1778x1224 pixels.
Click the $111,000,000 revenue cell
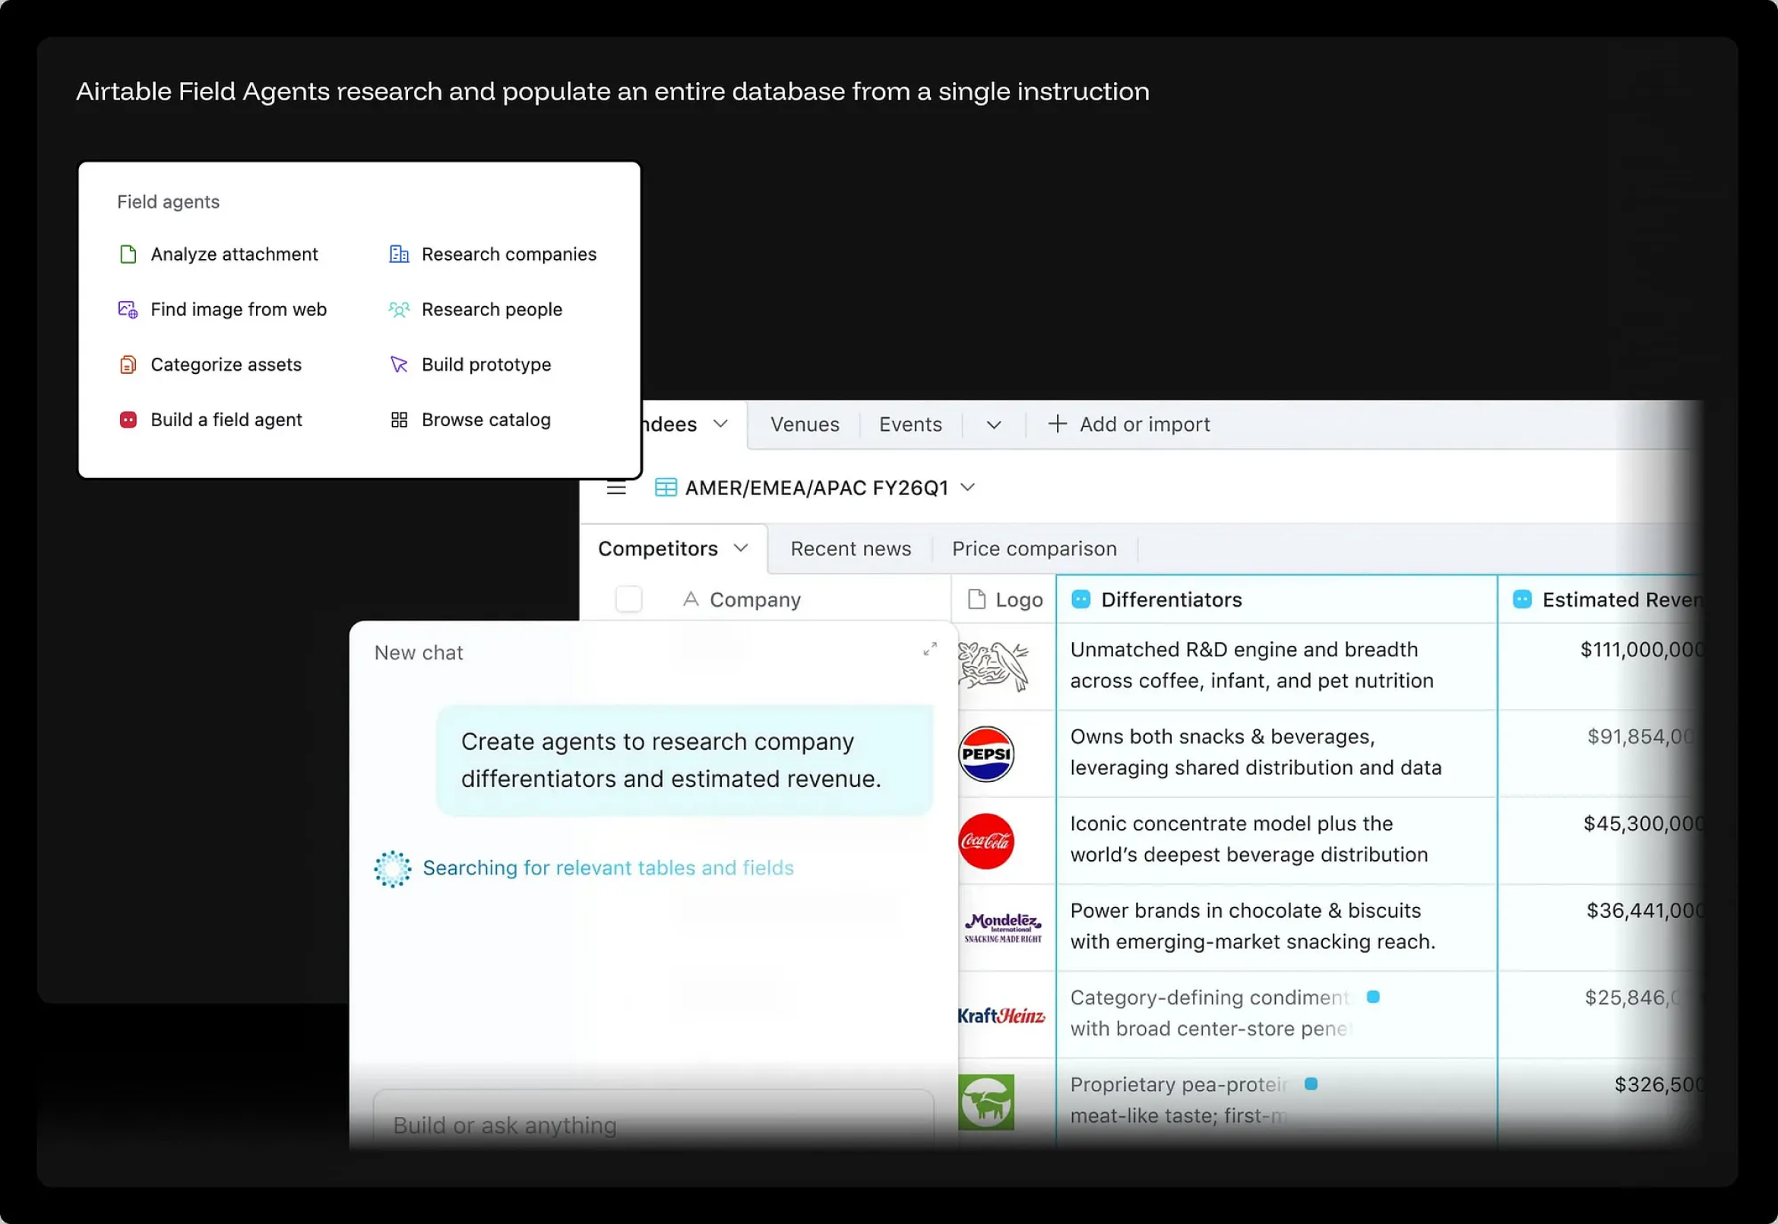[1600, 666]
